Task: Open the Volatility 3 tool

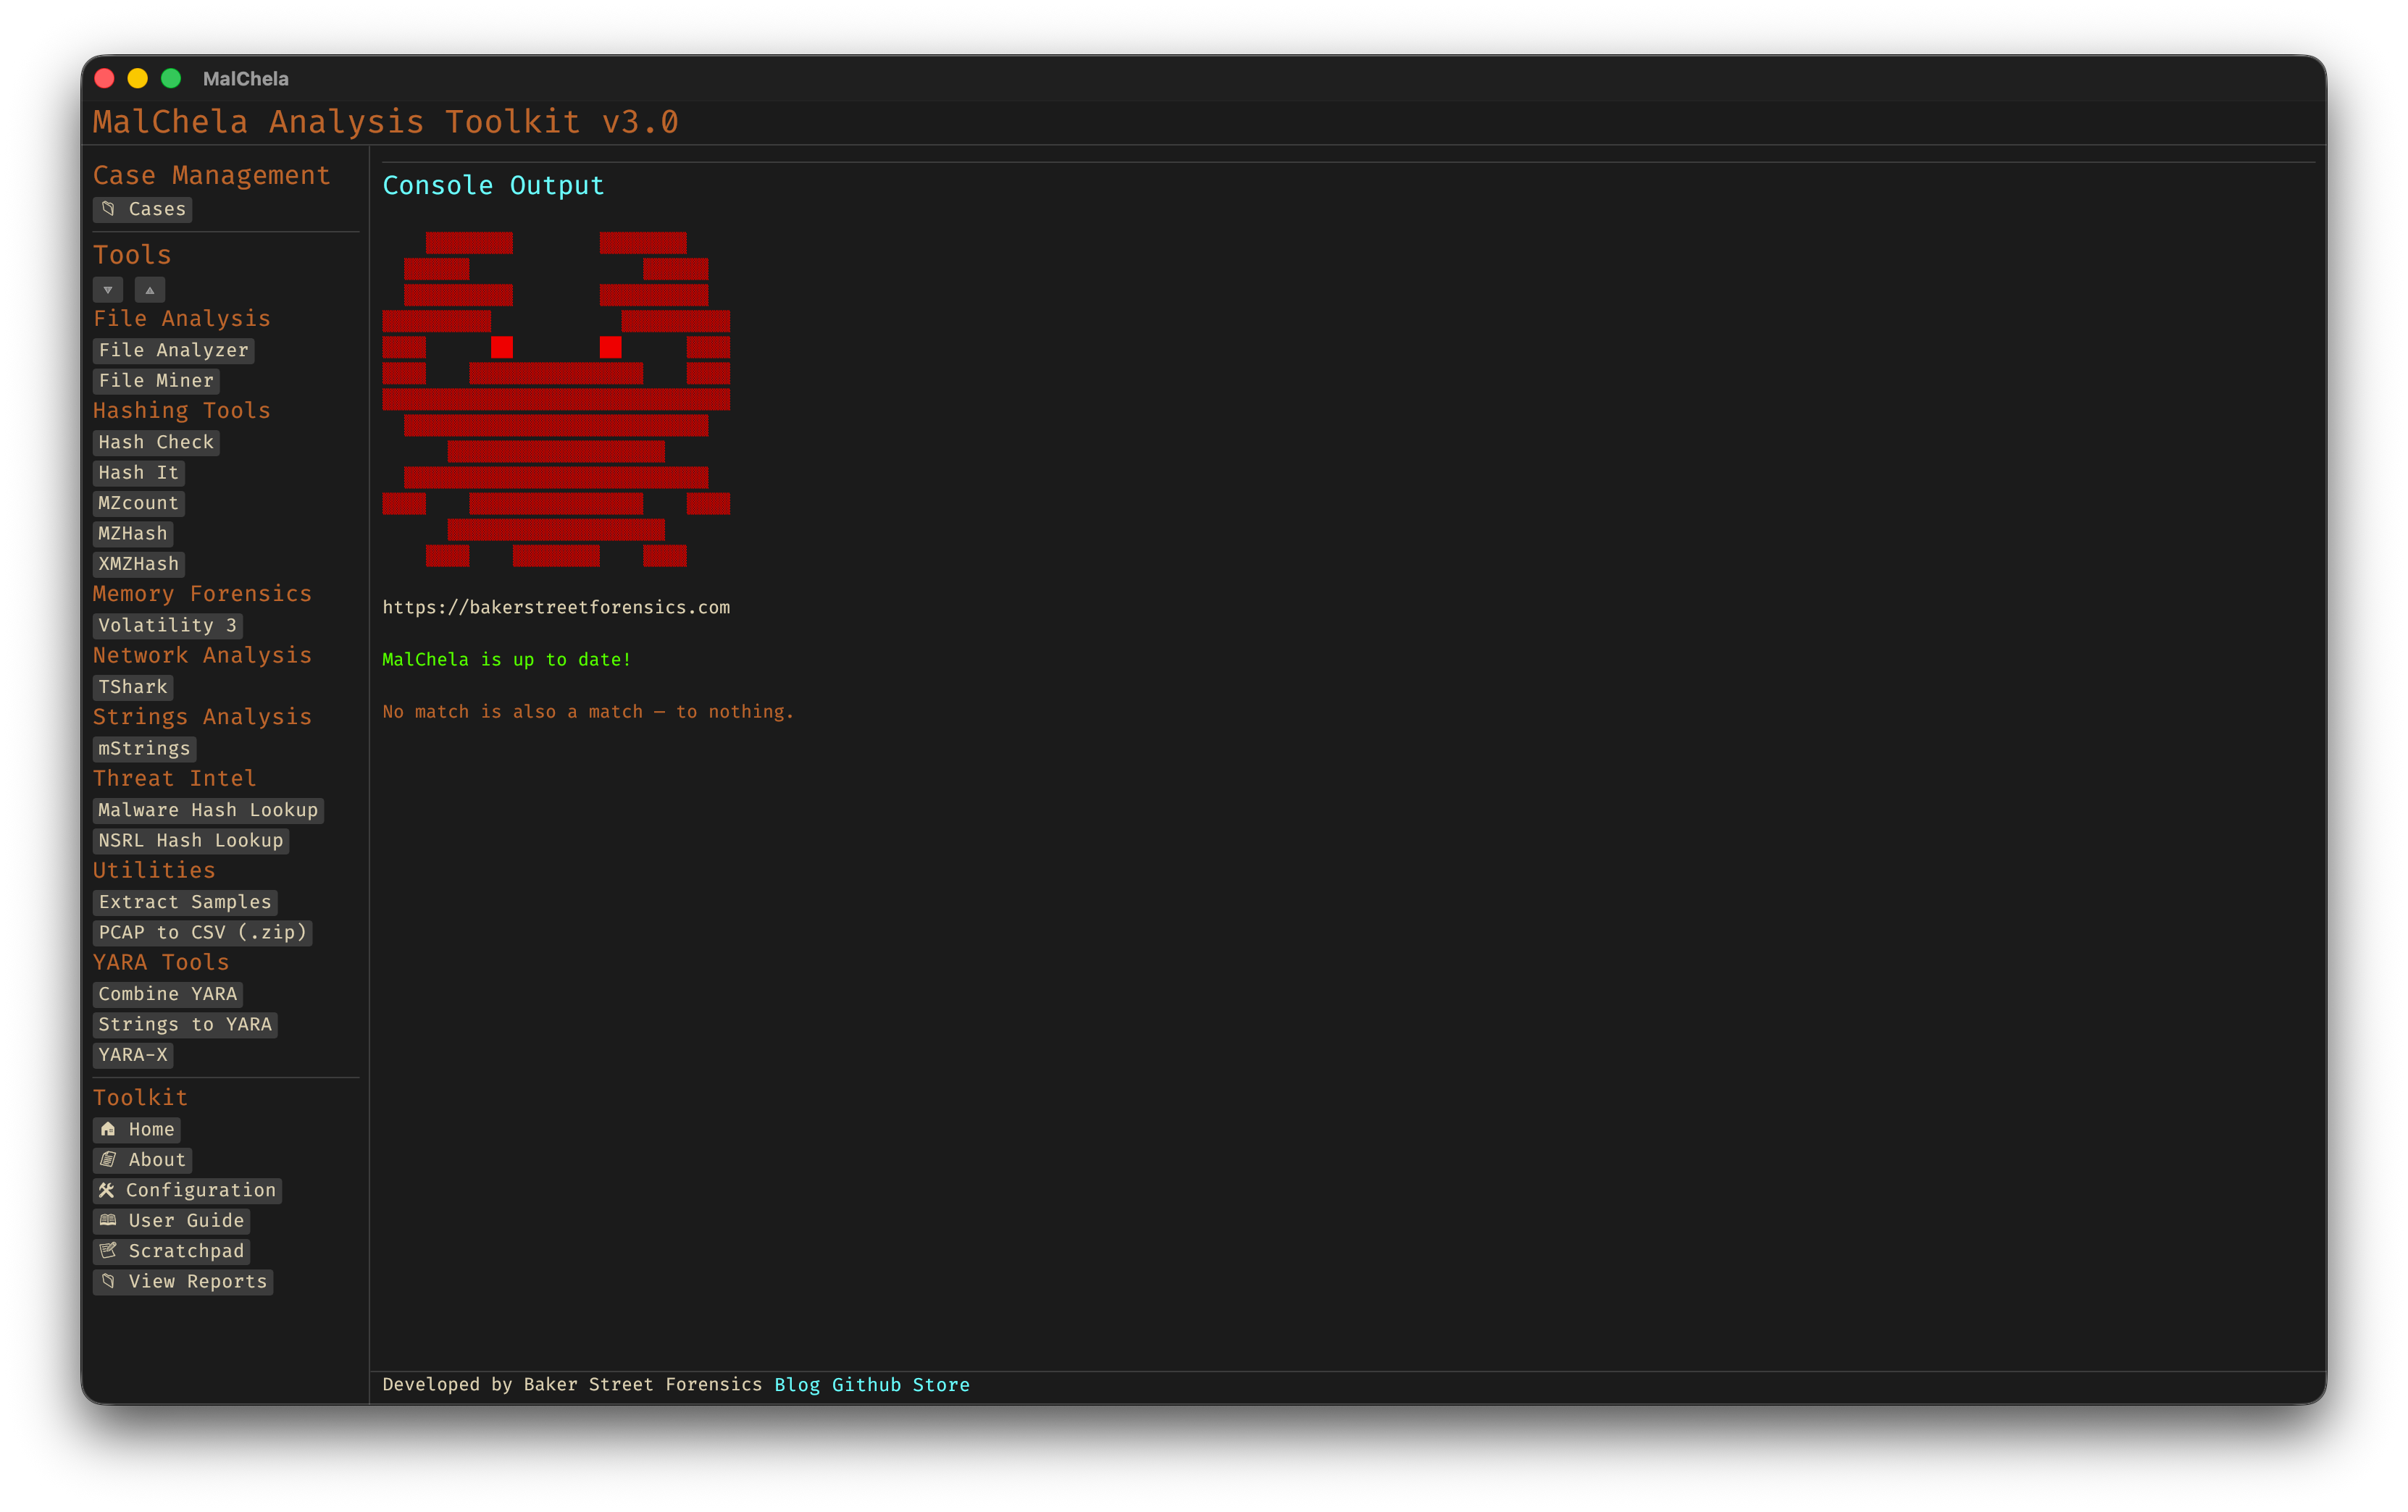Action: pyautogui.click(x=167, y=626)
